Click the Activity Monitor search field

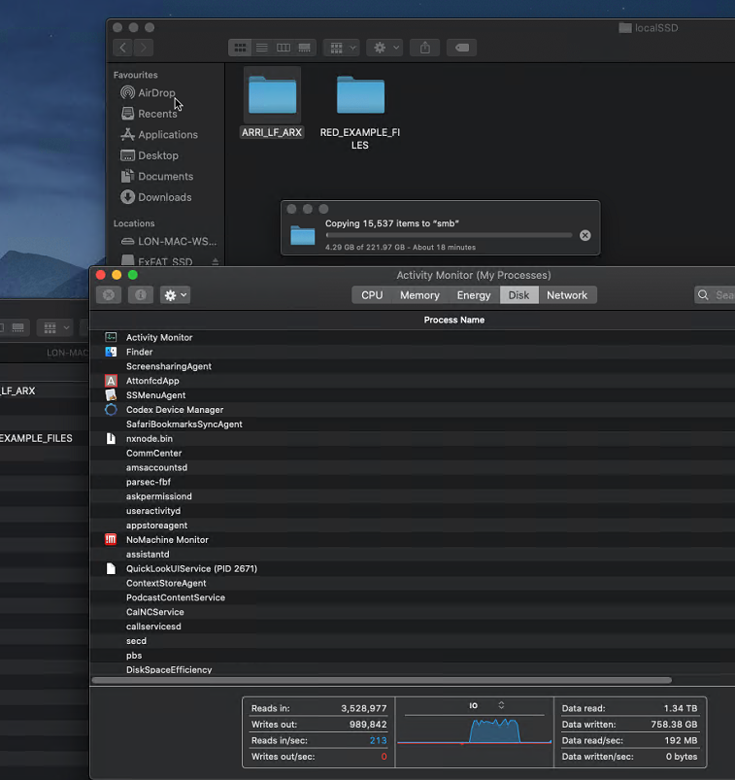tap(715, 295)
